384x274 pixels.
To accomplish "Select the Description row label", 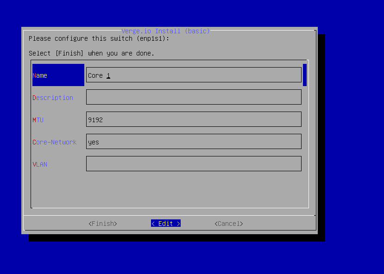I will [x=52, y=98].
